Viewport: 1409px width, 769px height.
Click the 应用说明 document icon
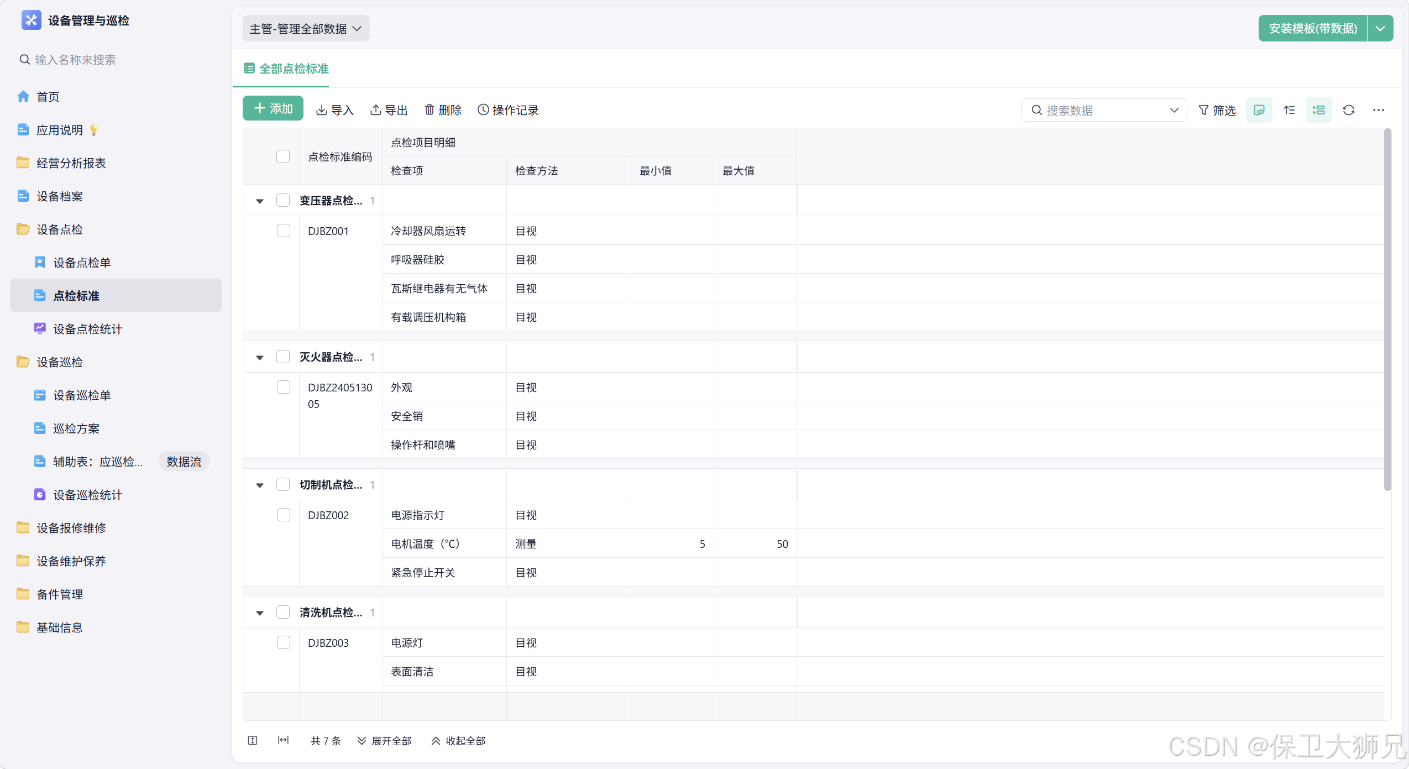(23, 130)
